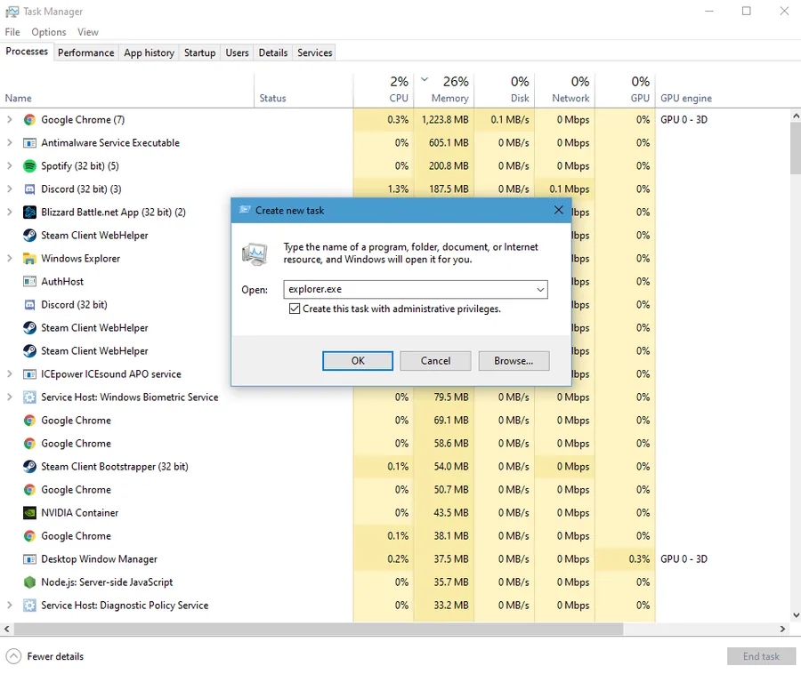Click the Fewer details arrow icon

coord(13,656)
